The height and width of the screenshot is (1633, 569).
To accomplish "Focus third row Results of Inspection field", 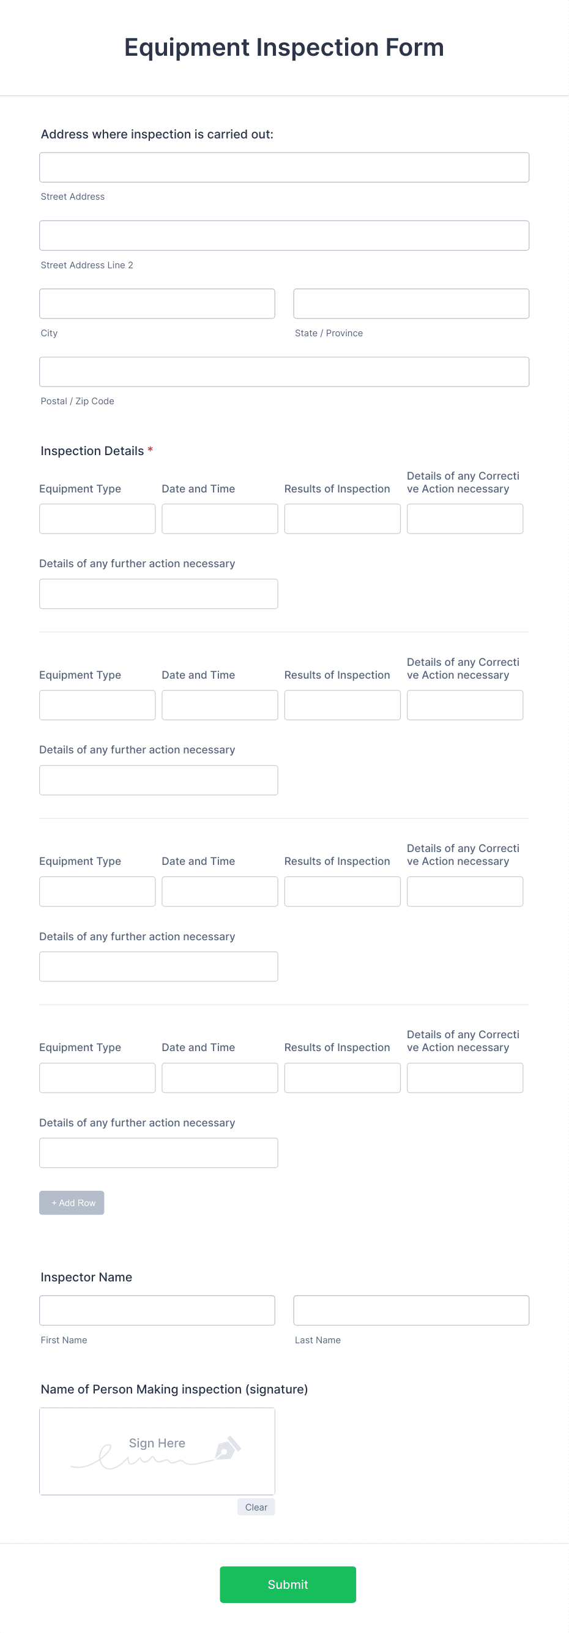I will click(342, 891).
